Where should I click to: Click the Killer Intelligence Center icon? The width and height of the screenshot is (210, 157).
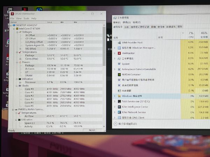click(x=119, y=107)
